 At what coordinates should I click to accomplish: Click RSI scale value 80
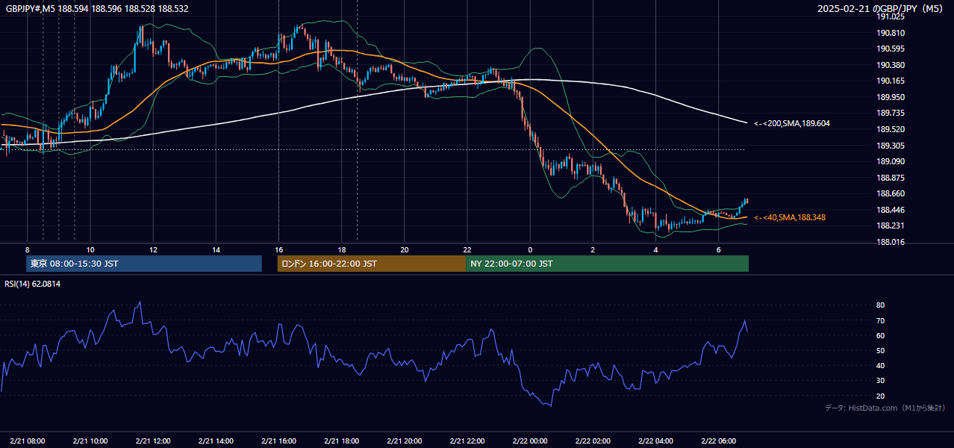(x=880, y=305)
